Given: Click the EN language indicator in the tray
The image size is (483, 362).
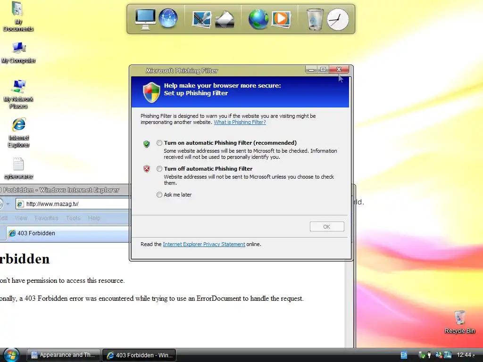Looking at the screenshot, I should (404, 355).
